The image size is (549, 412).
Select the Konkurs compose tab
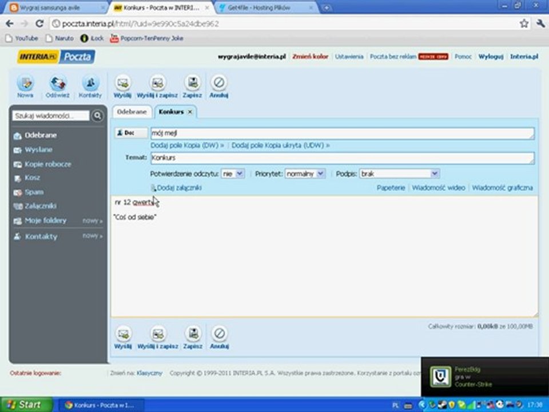pyautogui.click(x=171, y=112)
